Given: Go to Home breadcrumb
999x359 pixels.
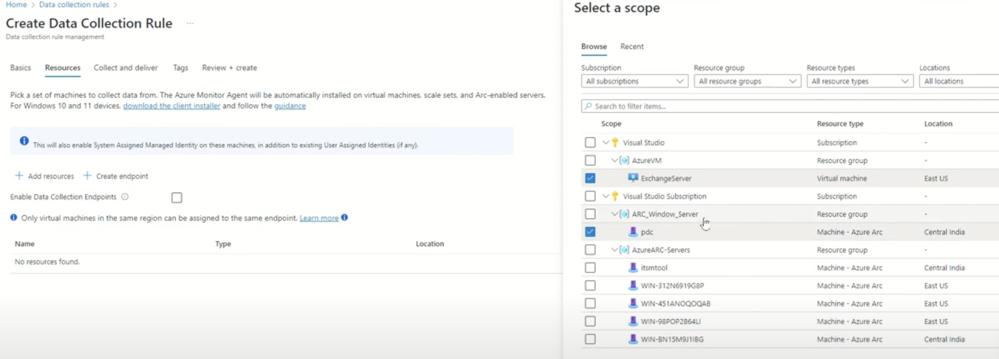Looking at the screenshot, I should (16, 5).
